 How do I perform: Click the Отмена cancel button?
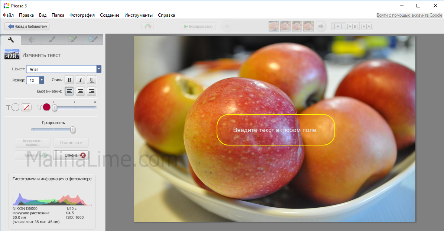71,155
